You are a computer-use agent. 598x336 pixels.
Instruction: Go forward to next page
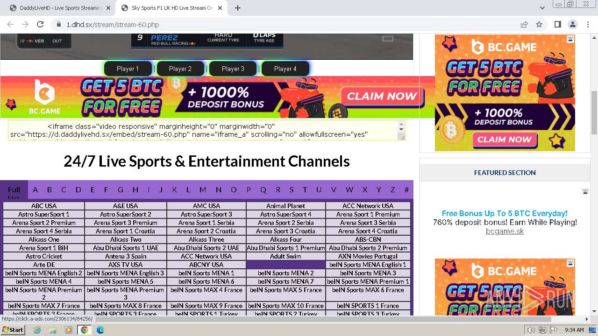[25, 24]
